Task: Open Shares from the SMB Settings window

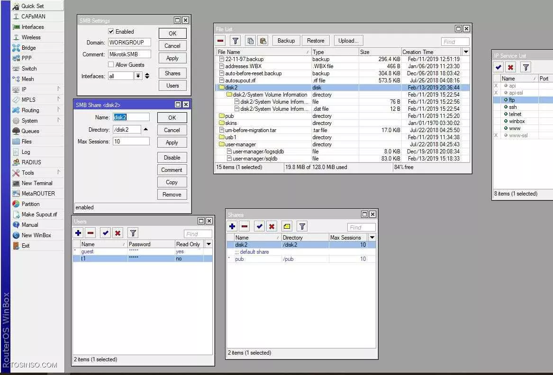Action: tap(172, 73)
